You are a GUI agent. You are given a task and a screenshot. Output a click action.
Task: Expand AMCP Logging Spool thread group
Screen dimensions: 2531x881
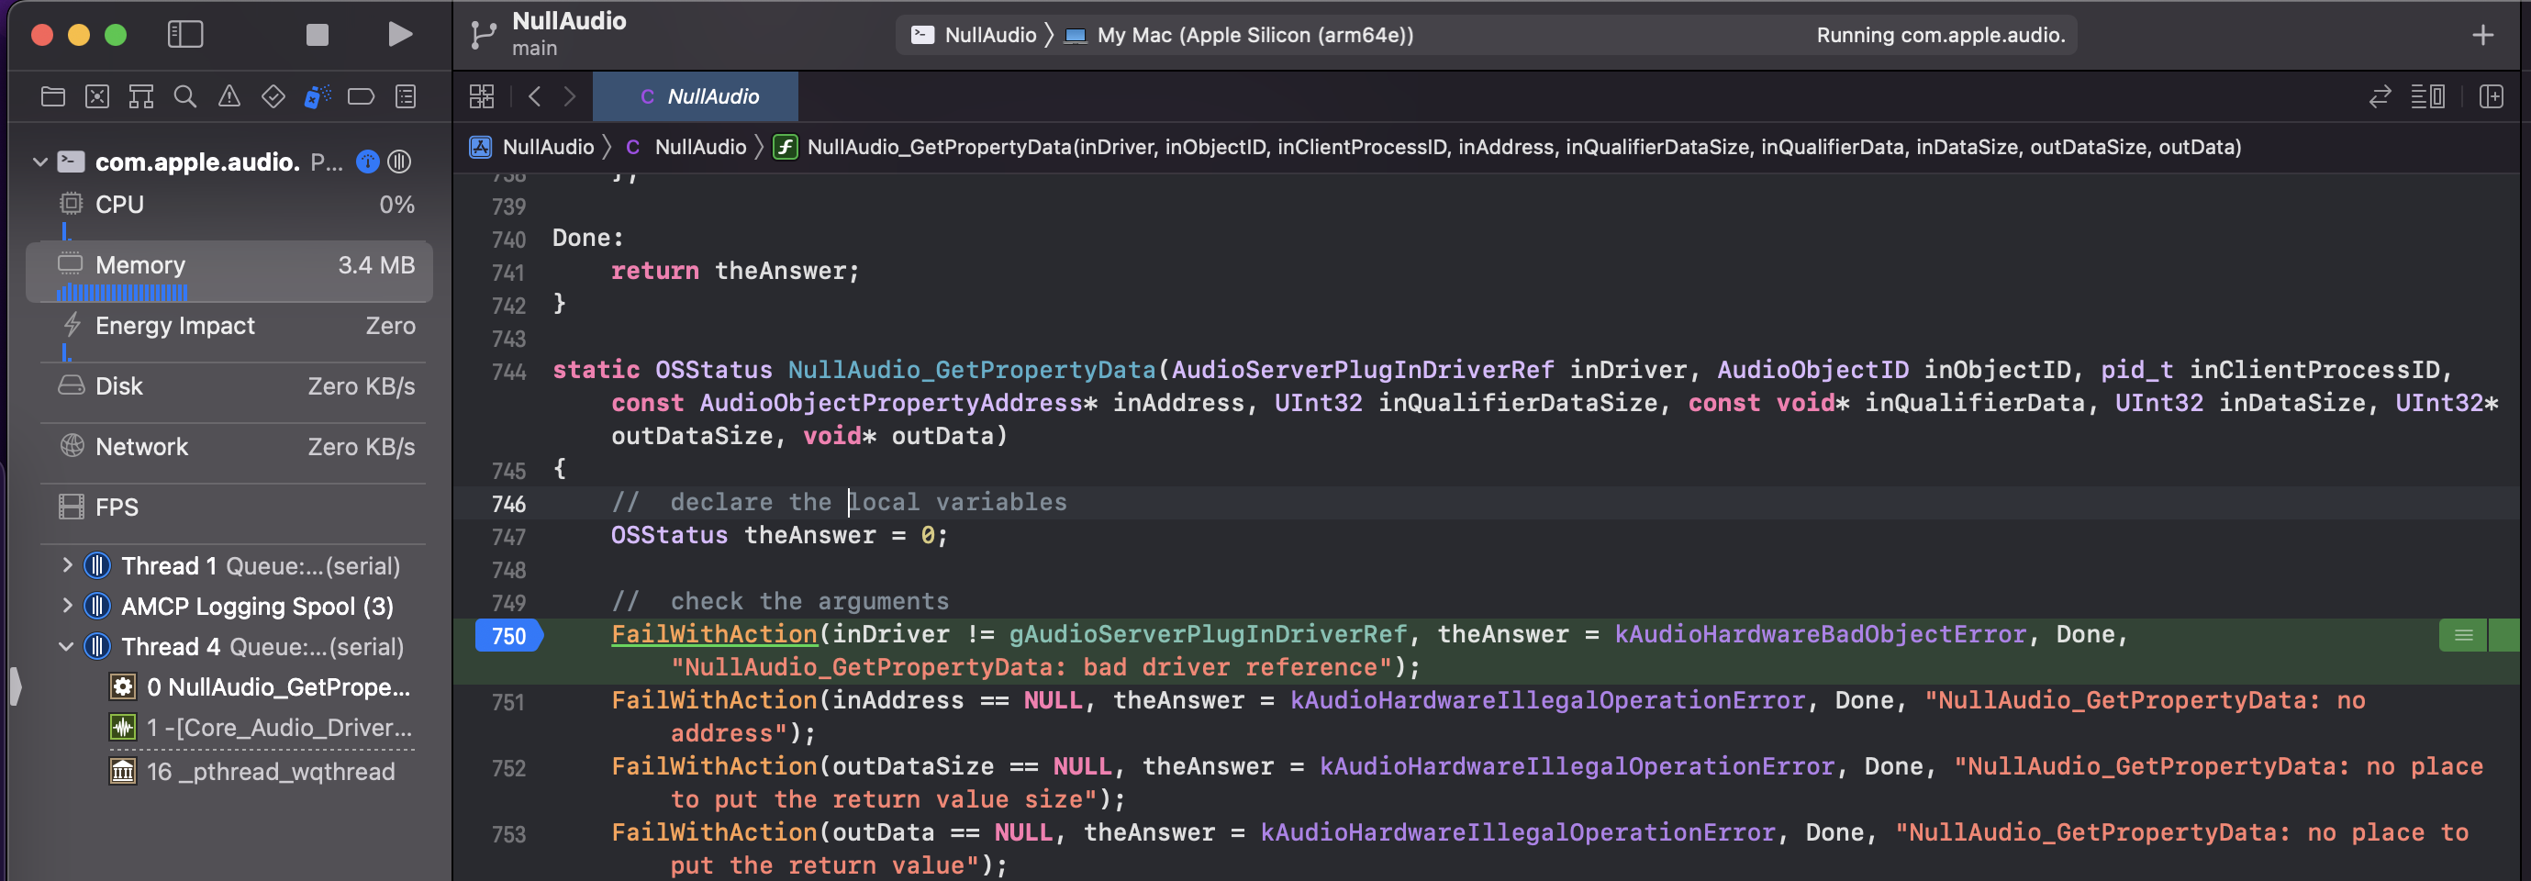tap(67, 606)
